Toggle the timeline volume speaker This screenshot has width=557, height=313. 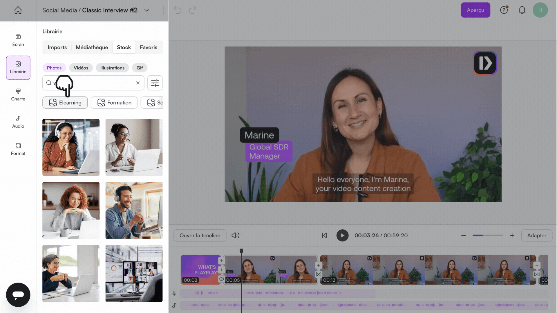click(x=235, y=236)
